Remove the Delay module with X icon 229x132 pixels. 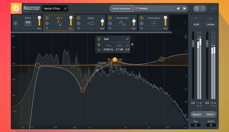click(78, 28)
